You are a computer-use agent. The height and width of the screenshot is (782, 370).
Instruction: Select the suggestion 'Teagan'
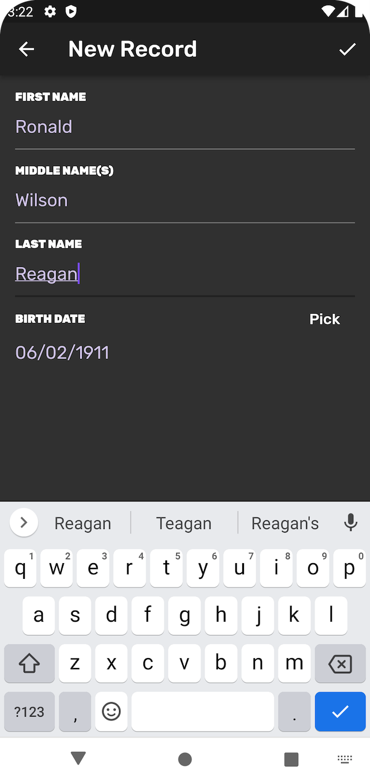point(183,522)
